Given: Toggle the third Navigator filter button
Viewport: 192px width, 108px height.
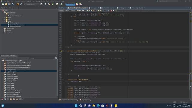Looking at the screenshot, I should point(8,99).
